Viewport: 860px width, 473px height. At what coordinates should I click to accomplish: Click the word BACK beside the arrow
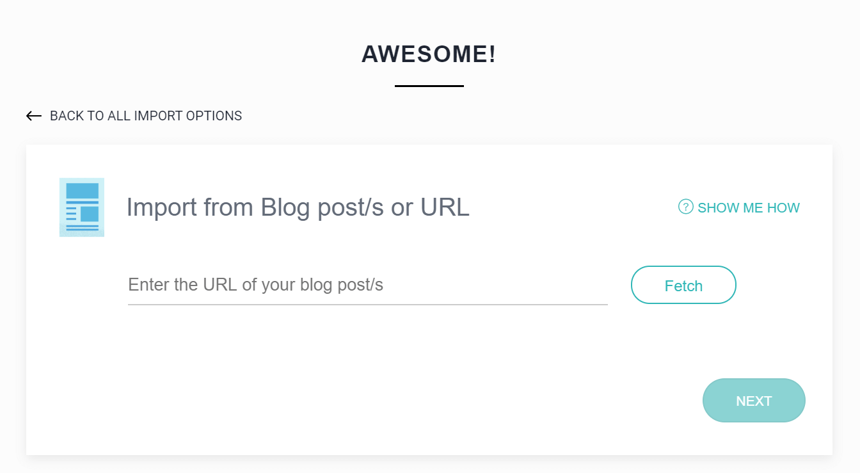click(x=67, y=116)
